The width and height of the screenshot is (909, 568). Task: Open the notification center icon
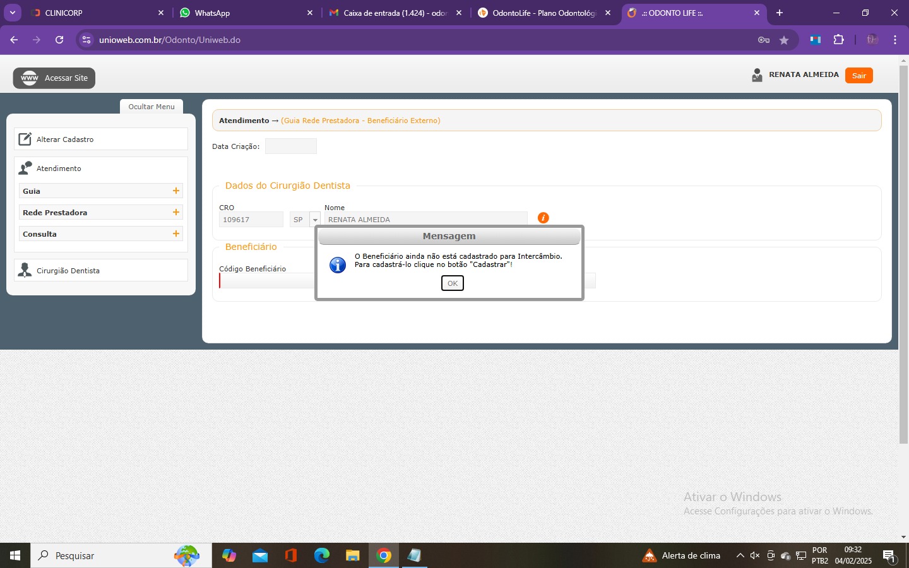889,556
